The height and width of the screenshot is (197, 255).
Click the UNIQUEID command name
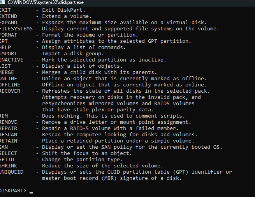[12, 172]
